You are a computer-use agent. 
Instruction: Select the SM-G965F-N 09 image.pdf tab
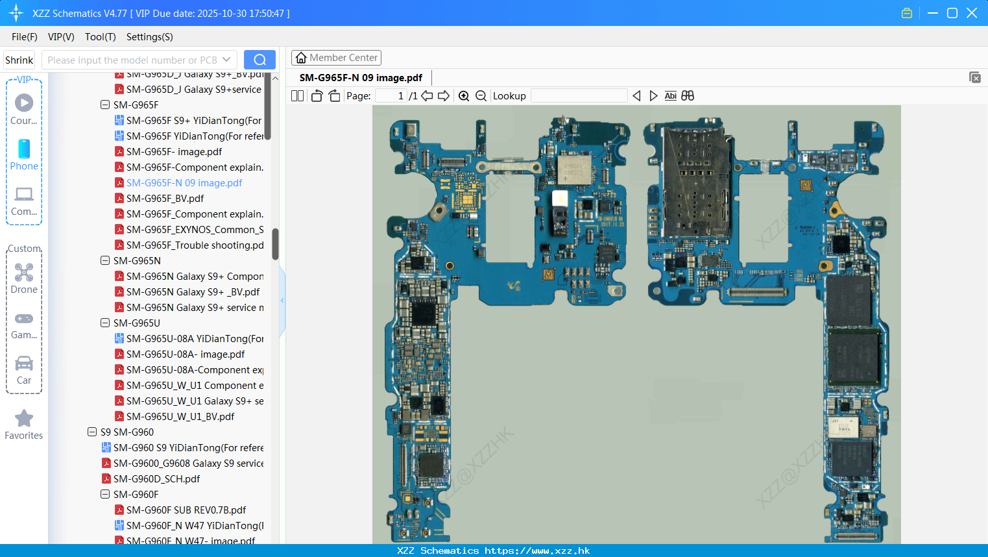coord(361,78)
